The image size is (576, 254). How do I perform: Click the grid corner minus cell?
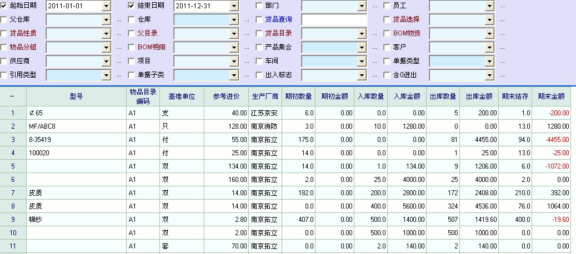(x=13, y=96)
